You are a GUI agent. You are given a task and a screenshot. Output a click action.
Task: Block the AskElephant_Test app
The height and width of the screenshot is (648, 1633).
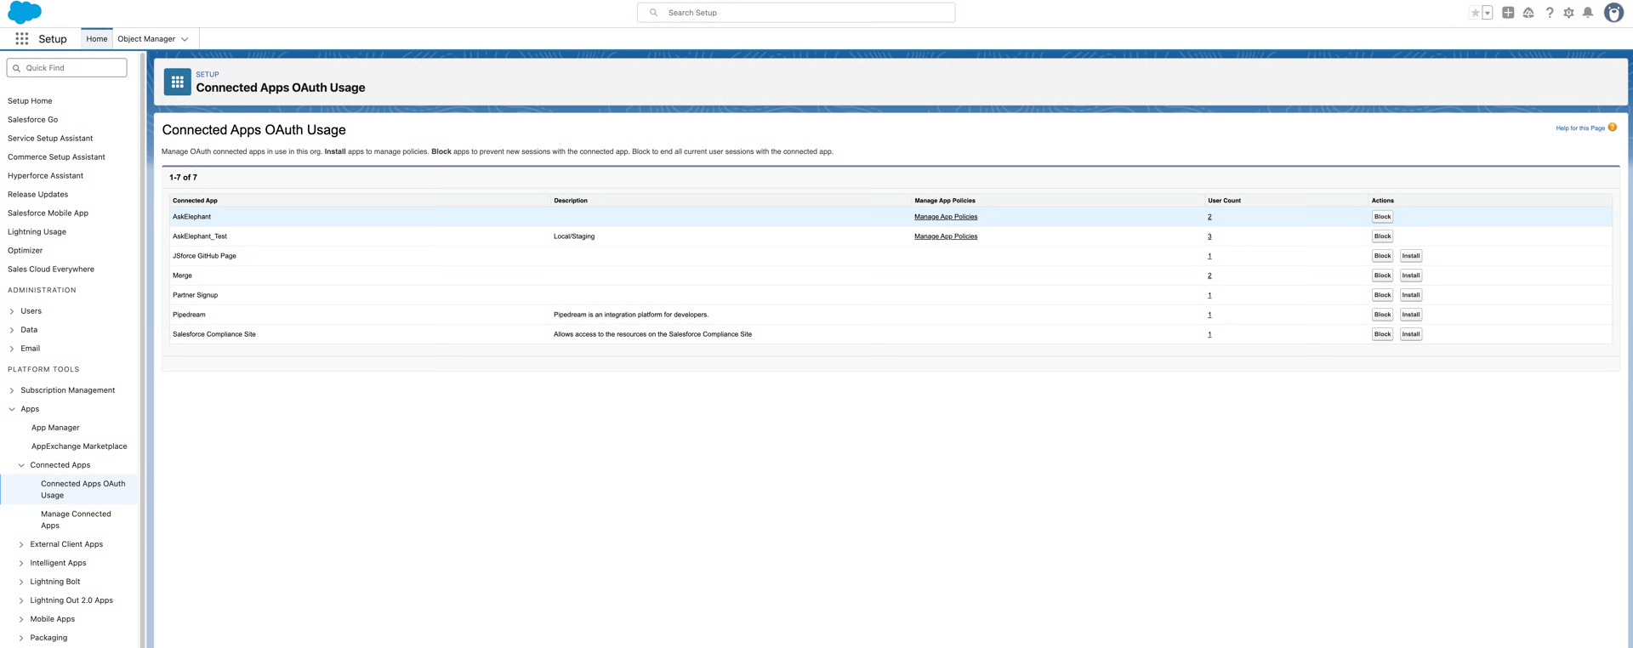click(x=1382, y=236)
